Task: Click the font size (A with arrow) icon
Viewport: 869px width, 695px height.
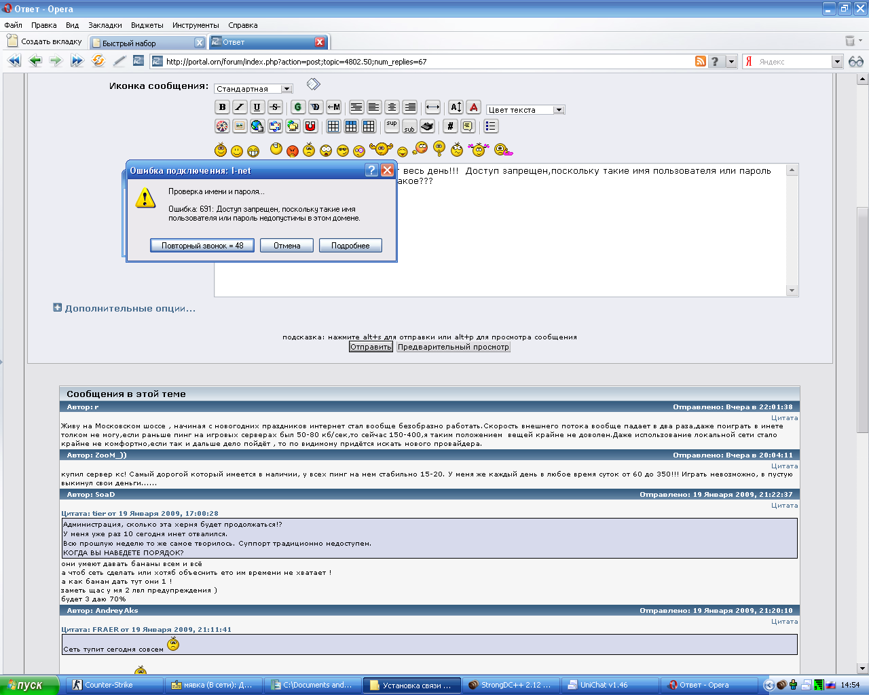Action: (x=456, y=107)
